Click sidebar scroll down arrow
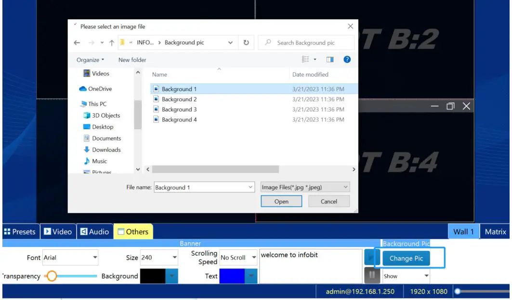The height and width of the screenshot is (300, 512). pyautogui.click(x=138, y=169)
